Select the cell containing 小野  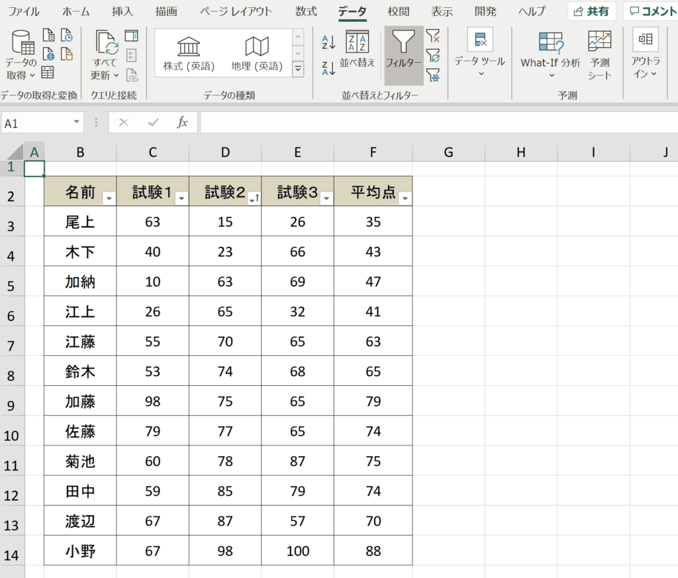(80, 550)
